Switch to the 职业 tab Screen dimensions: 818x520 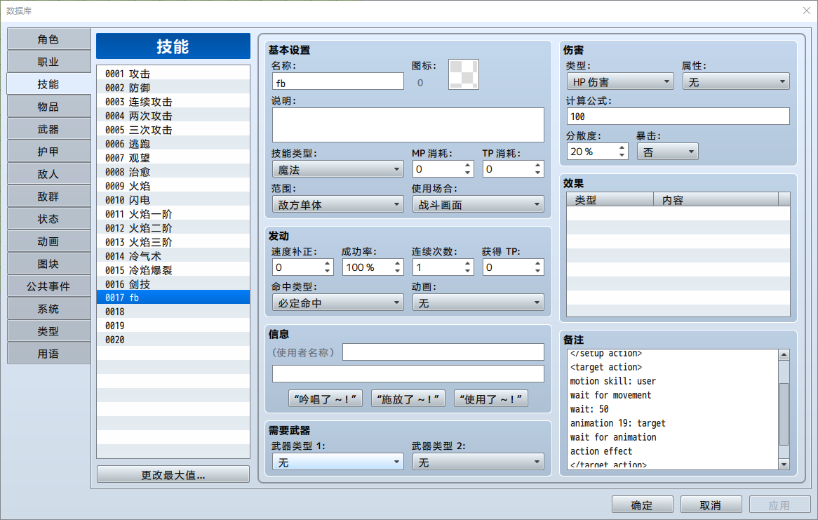pyautogui.click(x=48, y=62)
